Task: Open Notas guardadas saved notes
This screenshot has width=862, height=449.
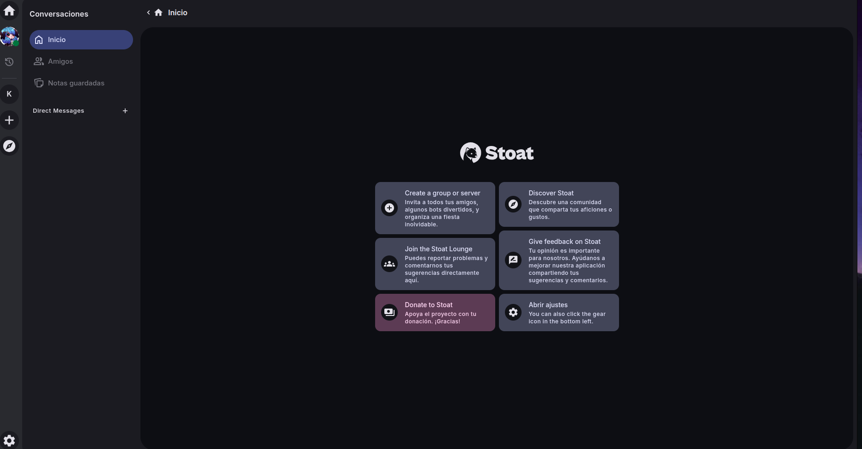Action: click(76, 83)
